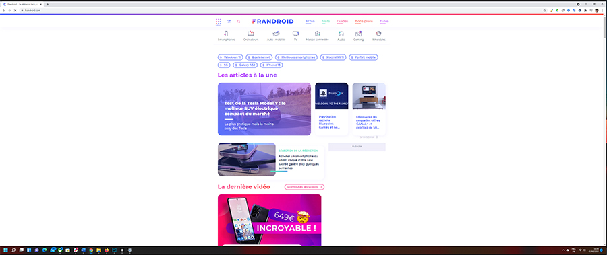Viewport: 607px width, 255px height.
Task: Click the filter sliders icon in header
Action: tap(229, 22)
